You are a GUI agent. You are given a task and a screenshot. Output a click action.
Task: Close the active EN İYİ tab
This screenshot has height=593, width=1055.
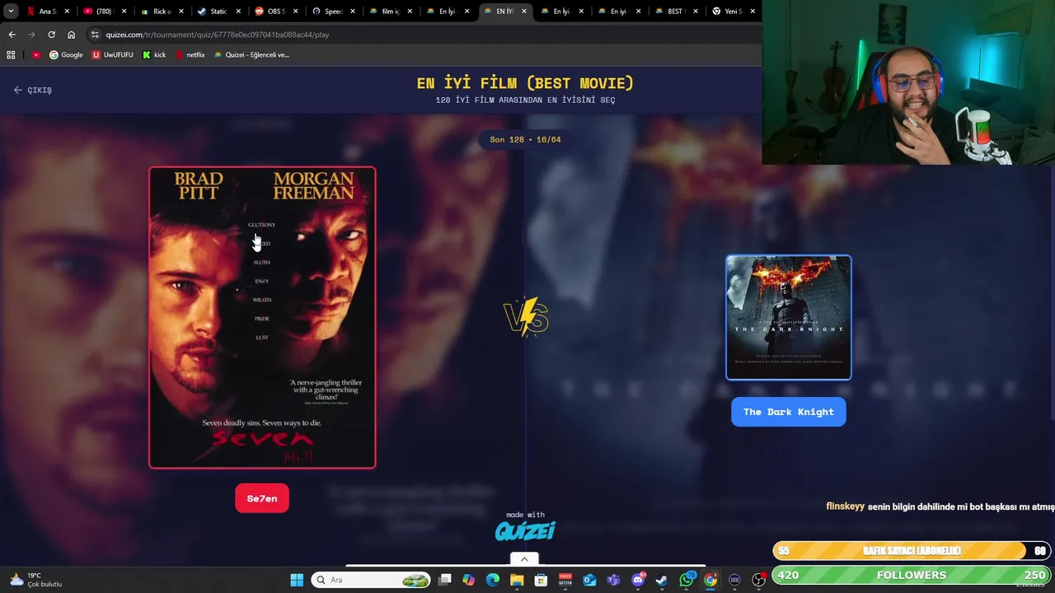pos(523,12)
